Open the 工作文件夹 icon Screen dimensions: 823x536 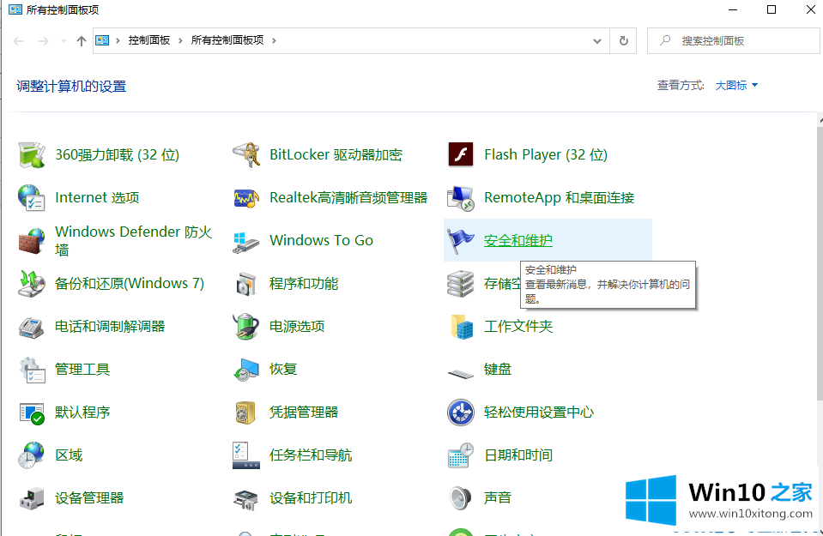point(462,326)
